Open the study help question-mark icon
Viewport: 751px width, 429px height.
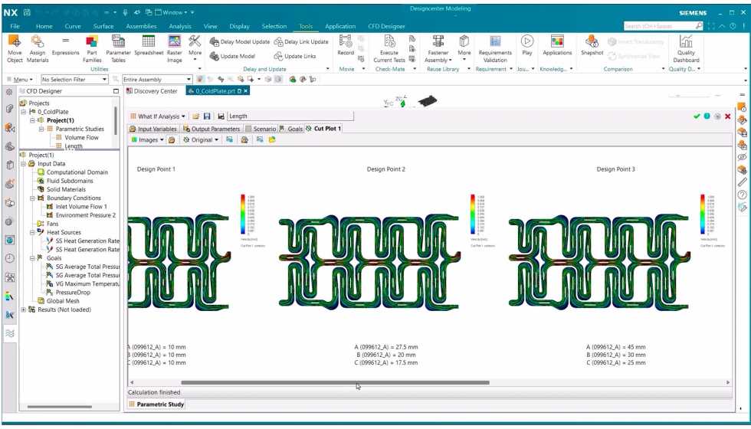point(707,116)
